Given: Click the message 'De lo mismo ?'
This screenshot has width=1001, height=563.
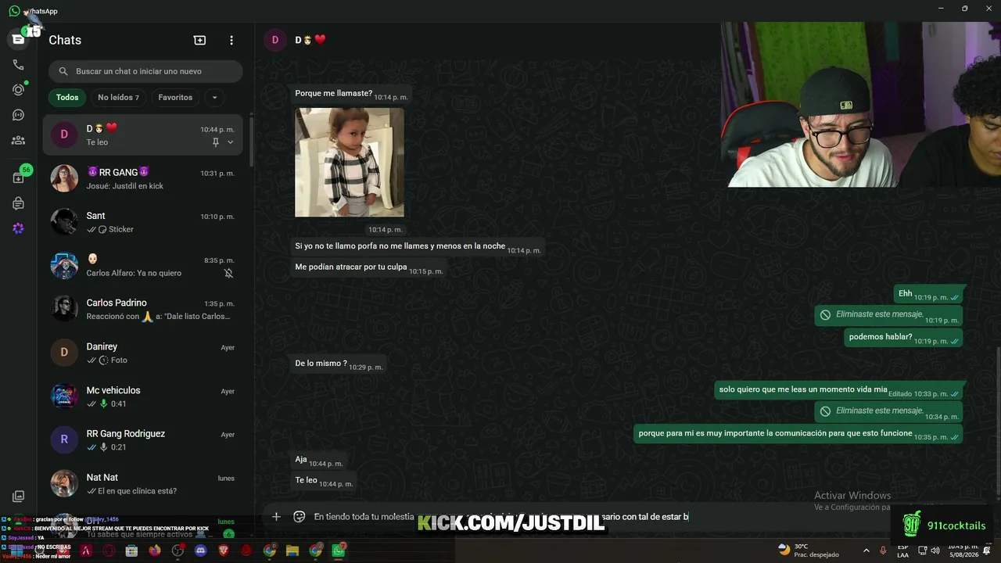Looking at the screenshot, I should coord(338,364).
